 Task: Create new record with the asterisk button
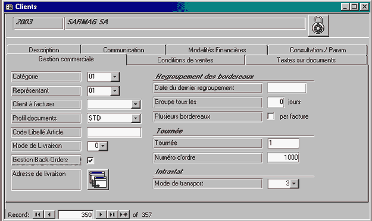coord(124,214)
